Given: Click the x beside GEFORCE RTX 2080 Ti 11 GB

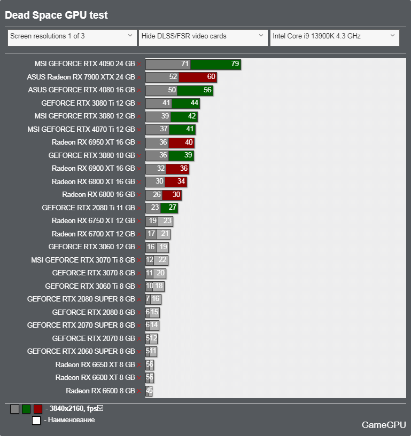Looking at the screenshot, I should 139,208.
